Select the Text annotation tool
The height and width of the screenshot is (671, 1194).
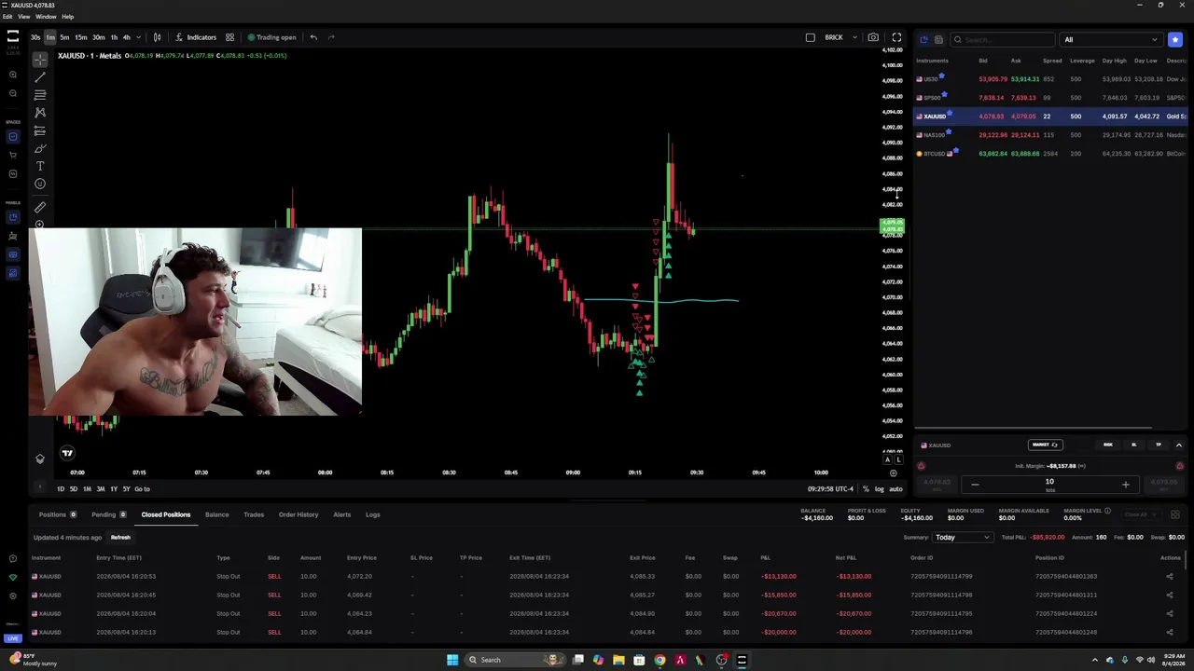pyautogui.click(x=40, y=166)
